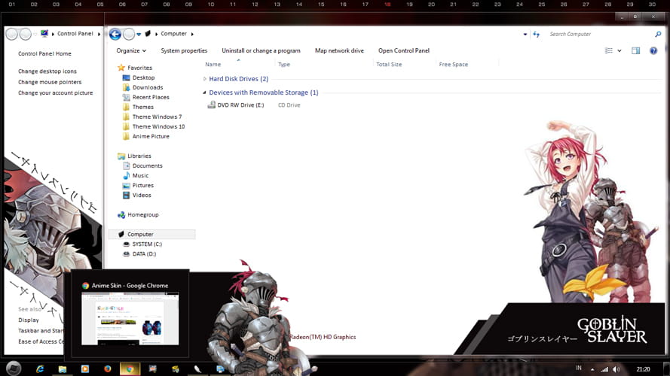Click the volume speaker icon in tray
The image size is (670, 376).
pyautogui.click(x=616, y=369)
